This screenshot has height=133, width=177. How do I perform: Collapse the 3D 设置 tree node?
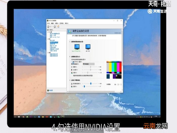coord(48,32)
